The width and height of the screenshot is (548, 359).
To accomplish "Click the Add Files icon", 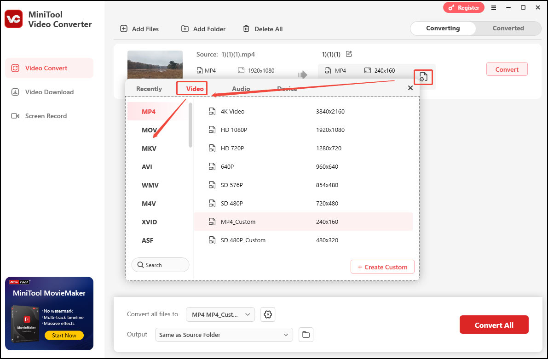I will point(124,28).
